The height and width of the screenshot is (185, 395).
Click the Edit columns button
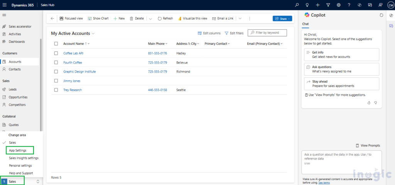tap(209, 33)
